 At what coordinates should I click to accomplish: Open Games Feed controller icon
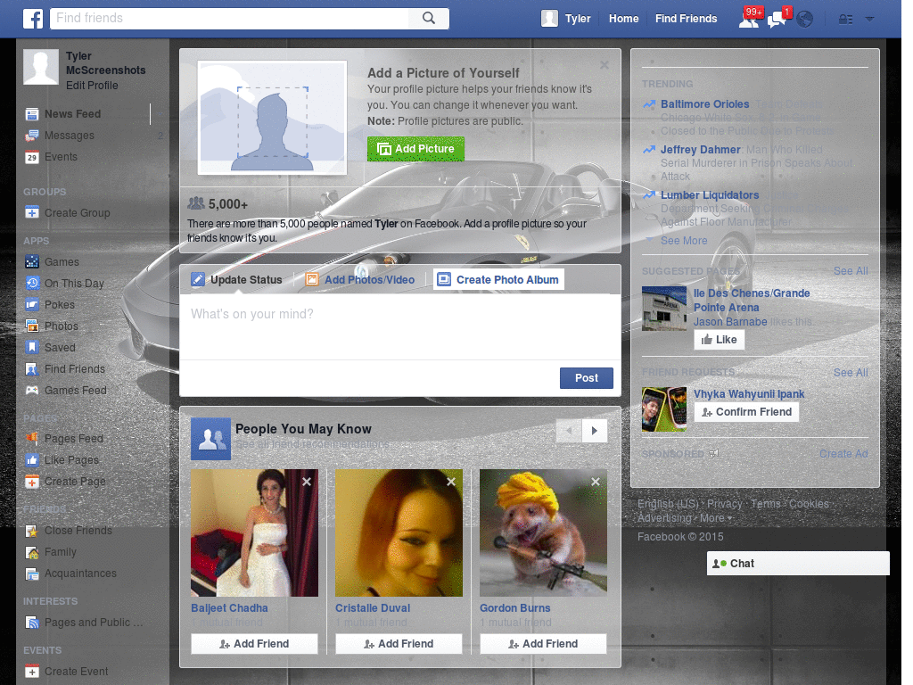click(x=32, y=391)
